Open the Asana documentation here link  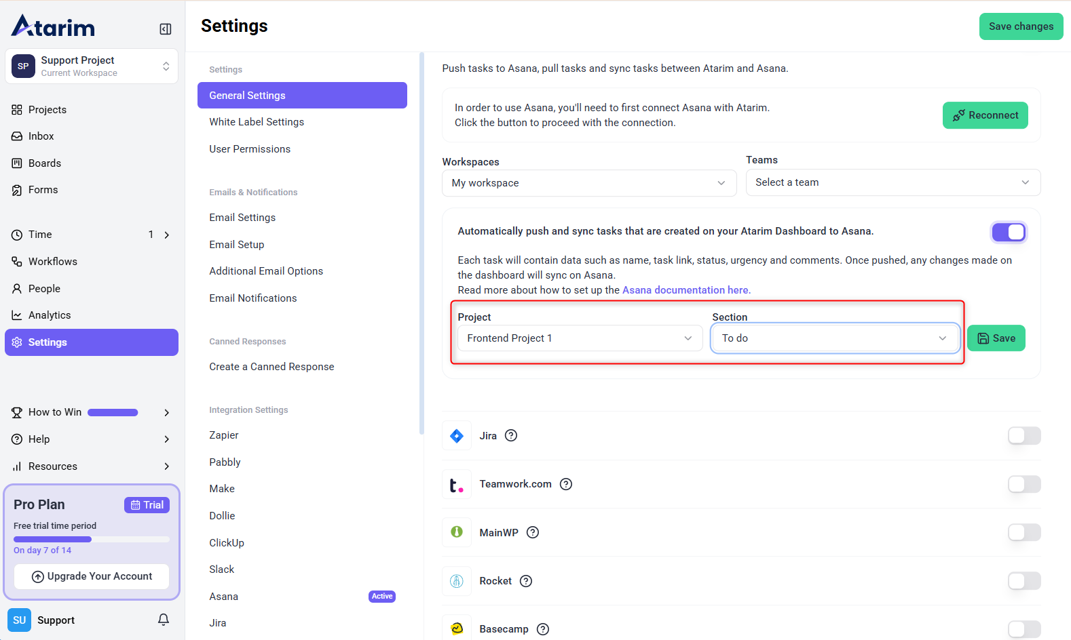pyautogui.click(x=686, y=290)
